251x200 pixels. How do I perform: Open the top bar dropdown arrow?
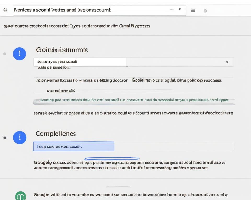point(180,9)
